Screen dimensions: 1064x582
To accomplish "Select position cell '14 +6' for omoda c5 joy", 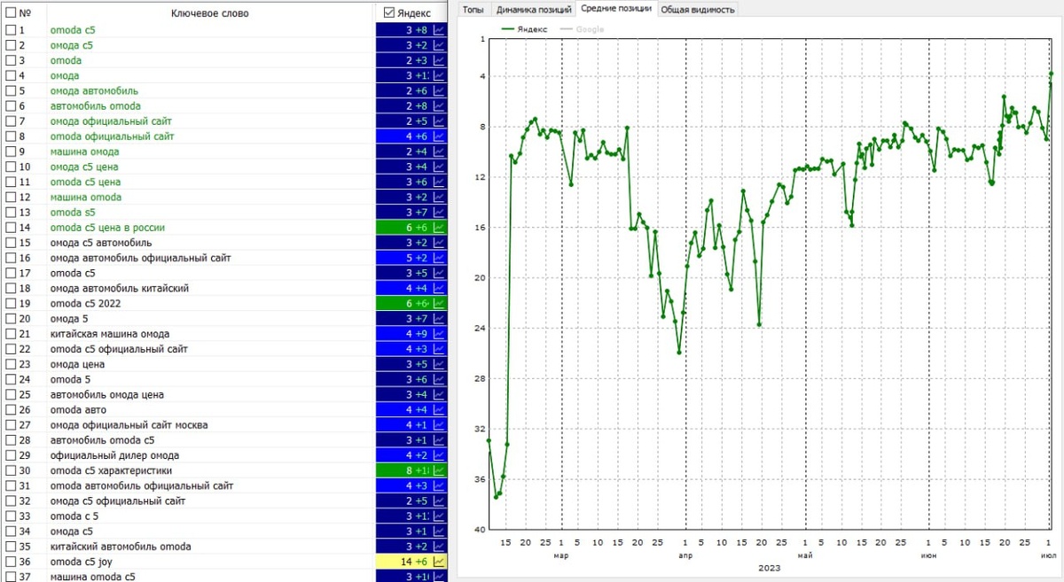I will tap(413, 562).
